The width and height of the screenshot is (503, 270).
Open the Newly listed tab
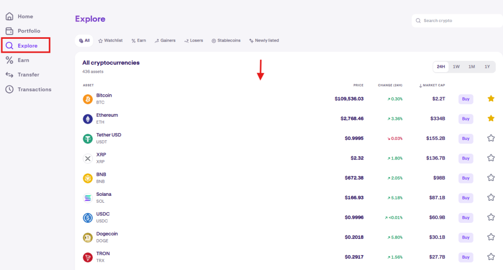[x=264, y=41]
